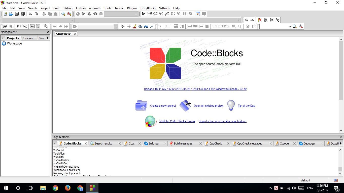
Task: Click the Rebuild arrows icon
Action: click(95, 14)
